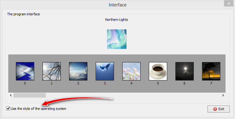Close the Interface dialog window
The height and width of the screenshot is (119, 235).
[x=229, y=3]
